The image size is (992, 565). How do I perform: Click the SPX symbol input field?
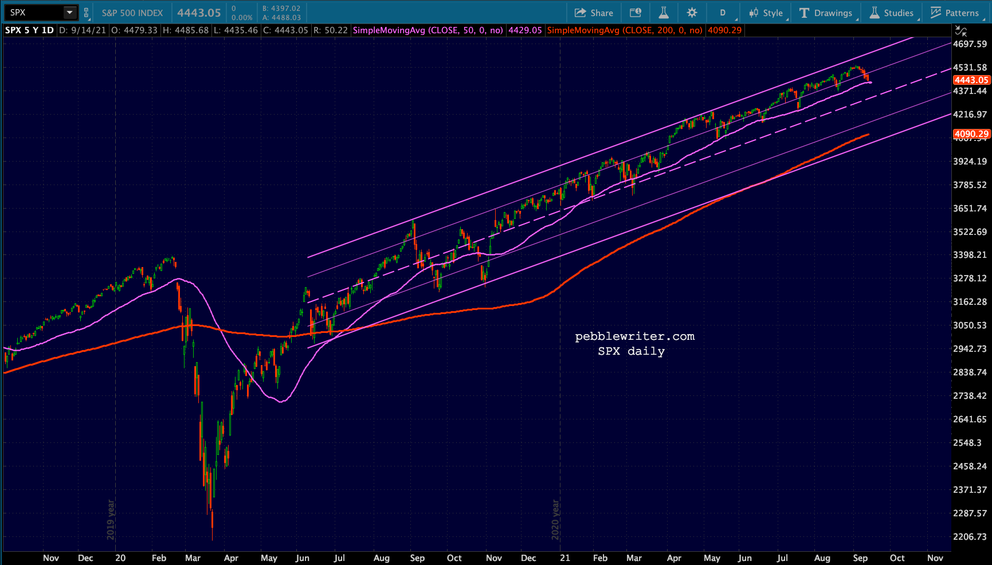coord(33,13)
